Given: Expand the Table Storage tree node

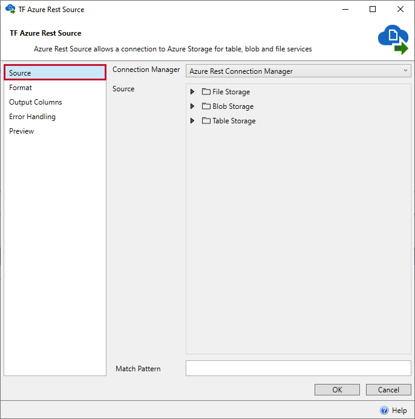Looking at the screenshot, I should coord(192,121).
